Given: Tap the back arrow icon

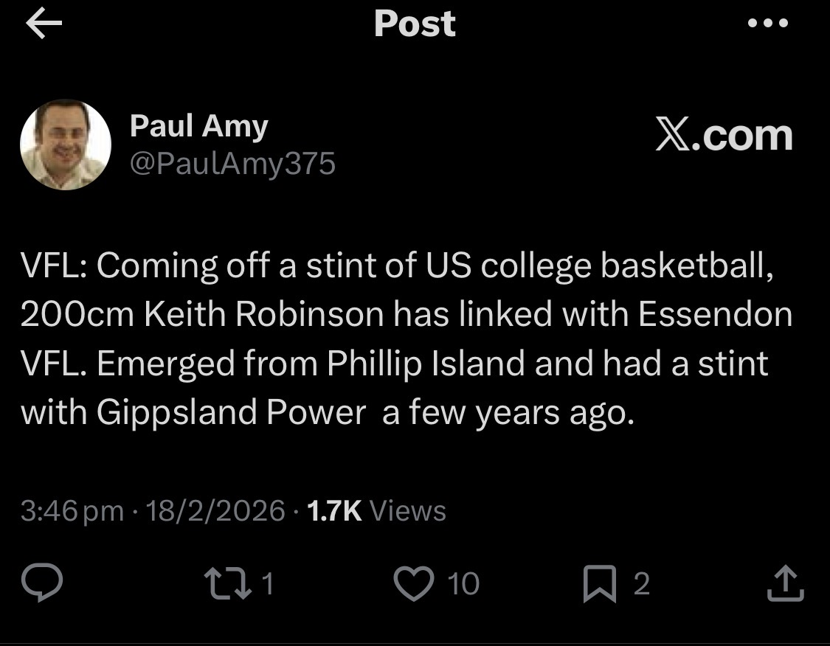Looking at the screenshot, I should click(44, 24).
